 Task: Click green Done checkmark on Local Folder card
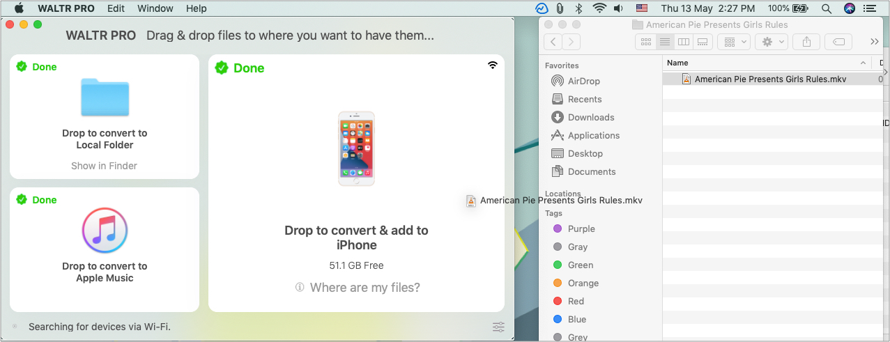point(22,67)
